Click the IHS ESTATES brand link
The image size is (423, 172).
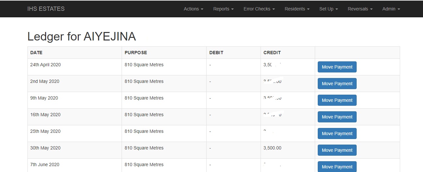46,9
